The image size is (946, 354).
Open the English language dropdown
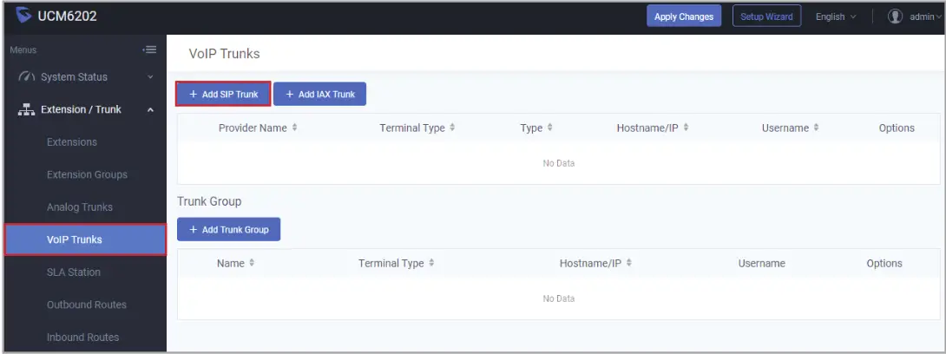click(836, 16)
